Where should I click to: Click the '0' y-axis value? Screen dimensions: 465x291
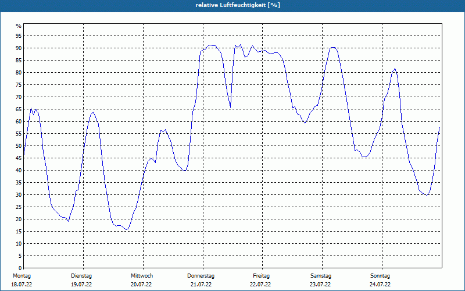20,268
